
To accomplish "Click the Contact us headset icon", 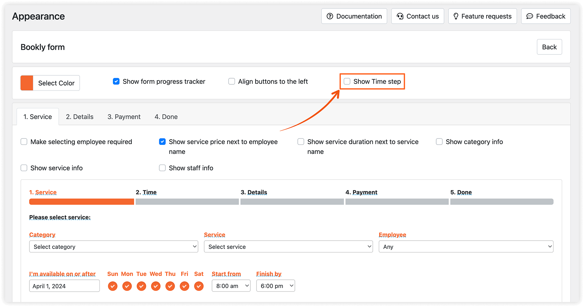I will pyautogui.click(x=400, y=16).
